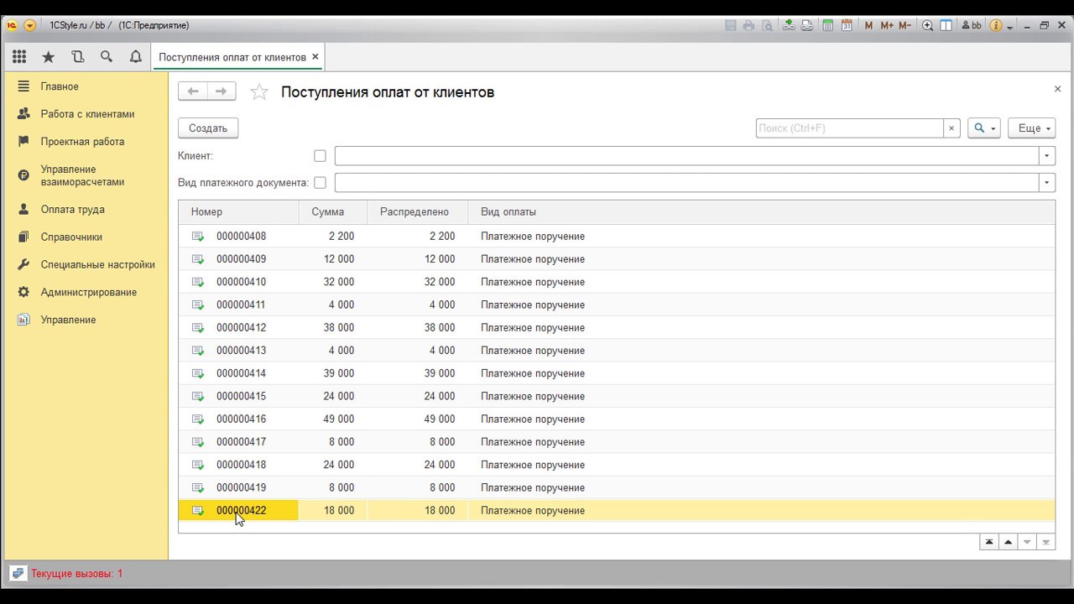Close the form with the x button
This screenshot has width=1074, height=604.
point(1057,89)
